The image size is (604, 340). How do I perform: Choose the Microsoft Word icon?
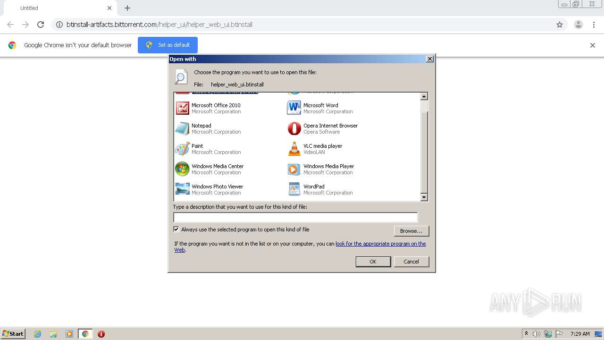(294, 108)
